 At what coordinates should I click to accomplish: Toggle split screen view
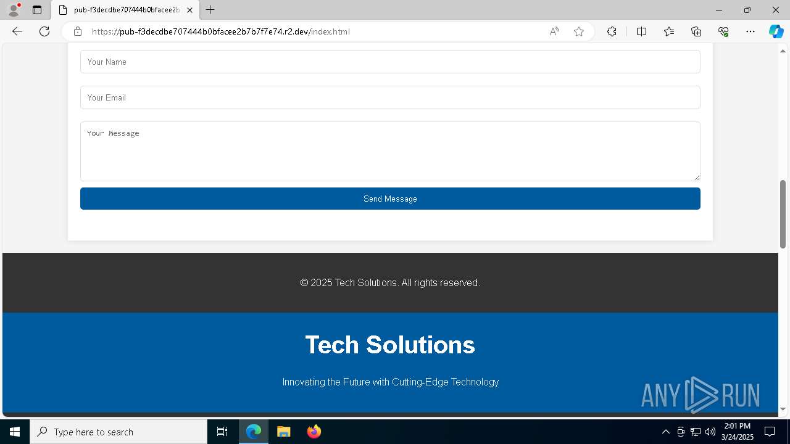[x=641, y=31]
